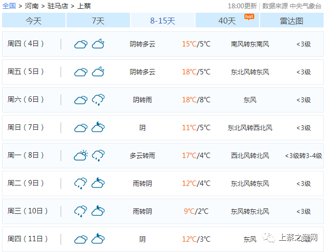The width and height of the screenshot is (328, 252).
Task: Click daytime partly sunny icon for 周一（8日）
Action: coord(81,155)
